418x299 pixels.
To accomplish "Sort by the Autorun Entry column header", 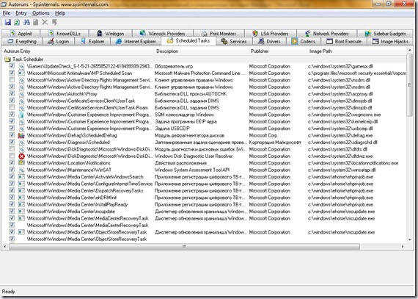I will [x=78, y=51].
